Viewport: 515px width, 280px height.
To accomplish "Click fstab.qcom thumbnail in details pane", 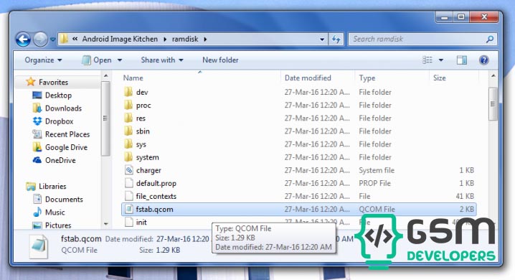I will (x=39, y=246).
